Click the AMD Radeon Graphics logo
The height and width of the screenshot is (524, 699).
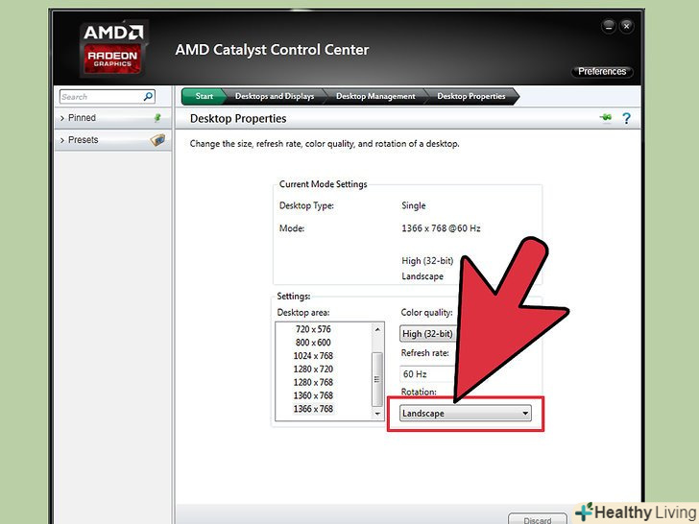pos(112,48)
